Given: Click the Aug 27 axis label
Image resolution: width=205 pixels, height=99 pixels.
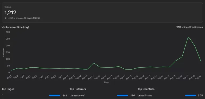Looking at the screenshot, I should pos(173,77).
